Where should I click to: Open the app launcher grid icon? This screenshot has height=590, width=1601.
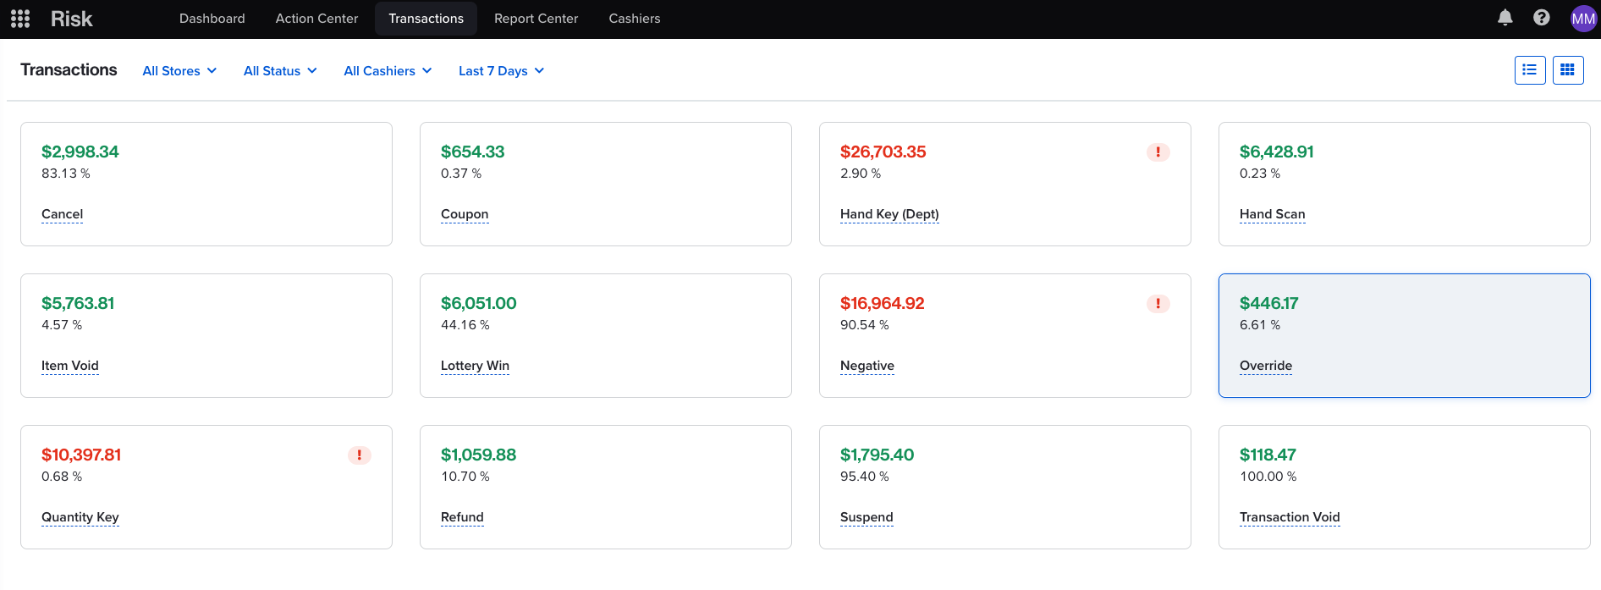pyautogui.click(x=20, y=19)
